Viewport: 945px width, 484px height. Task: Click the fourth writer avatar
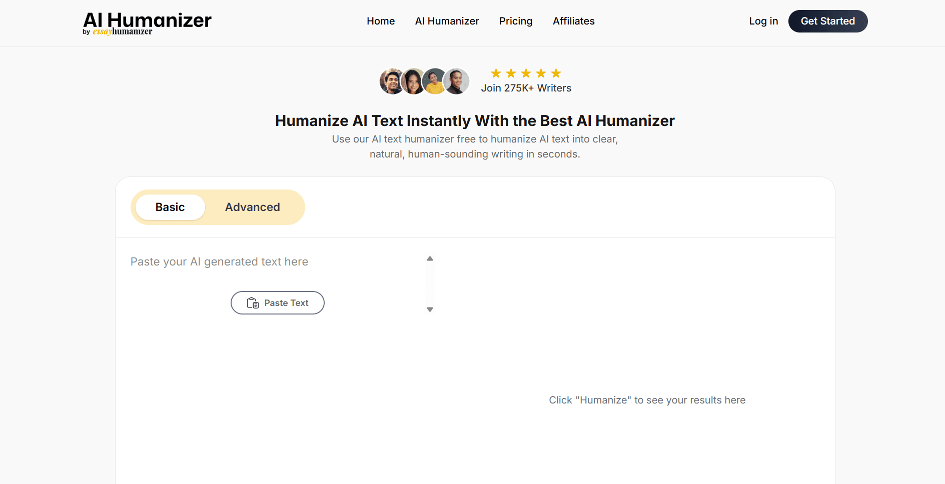point(456,81)
